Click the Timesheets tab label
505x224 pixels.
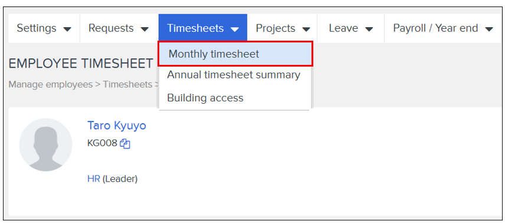(x=195, y=28)
